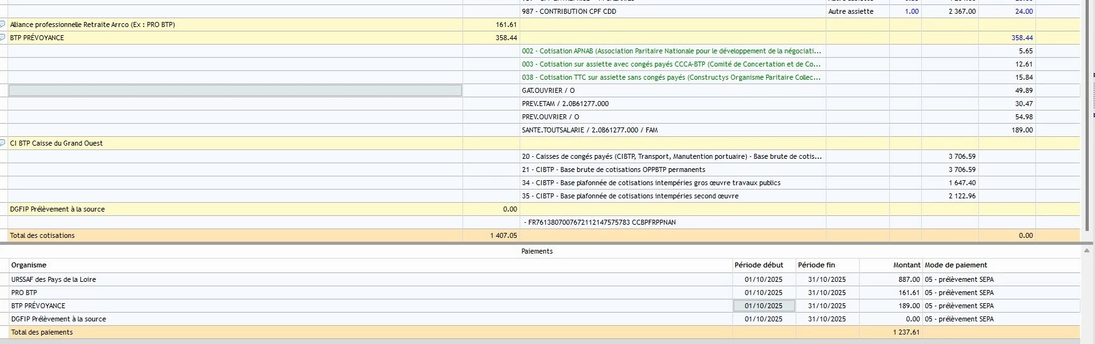The width and height of the screenshot is (1095, 344).
Task: Click Total des cotisations amount 1 407.05
Action: (x=503, y=235)
